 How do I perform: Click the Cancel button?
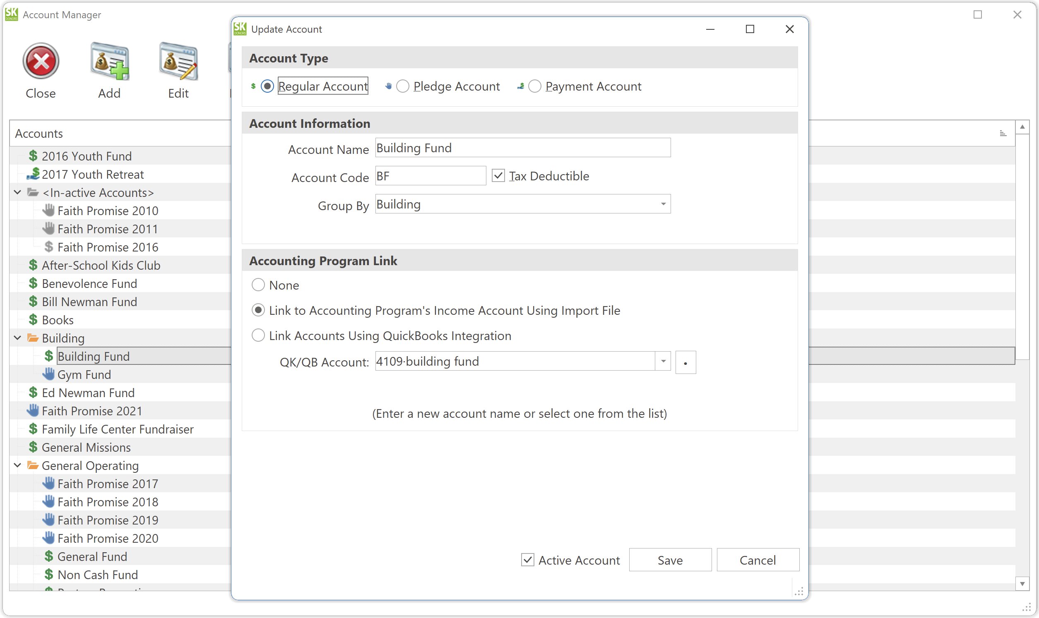758,560
